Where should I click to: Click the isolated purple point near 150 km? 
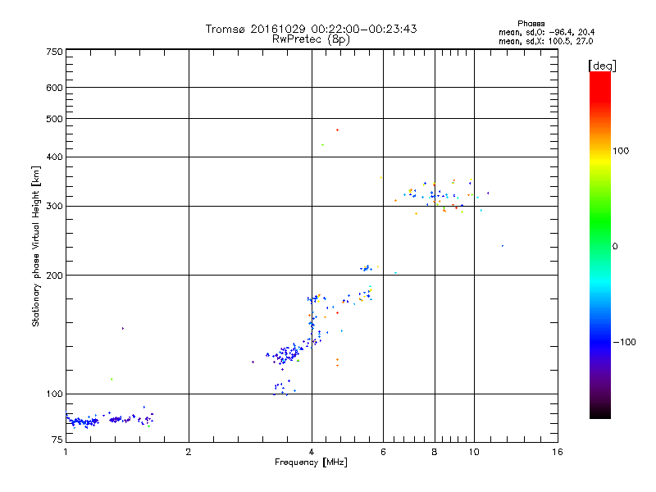tap(122, 329)
